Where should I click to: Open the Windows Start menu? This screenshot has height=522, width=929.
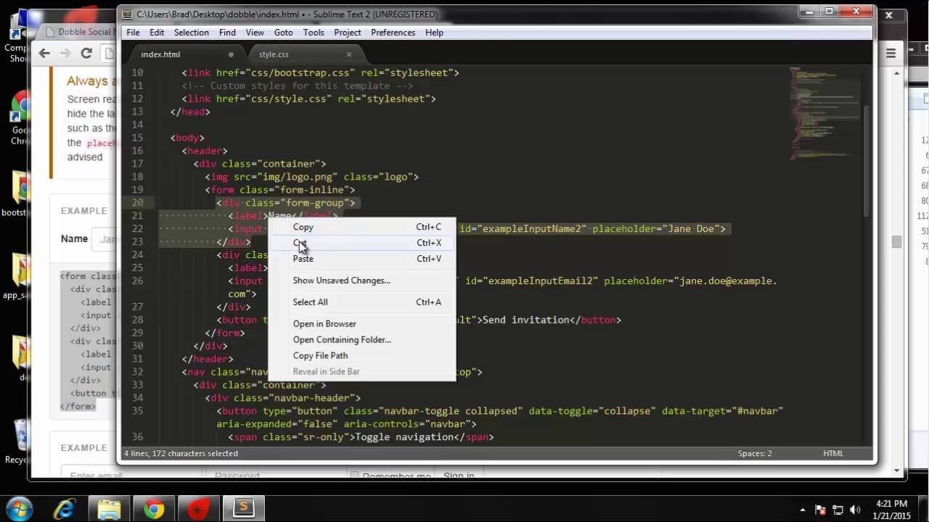tap(20, 507)
